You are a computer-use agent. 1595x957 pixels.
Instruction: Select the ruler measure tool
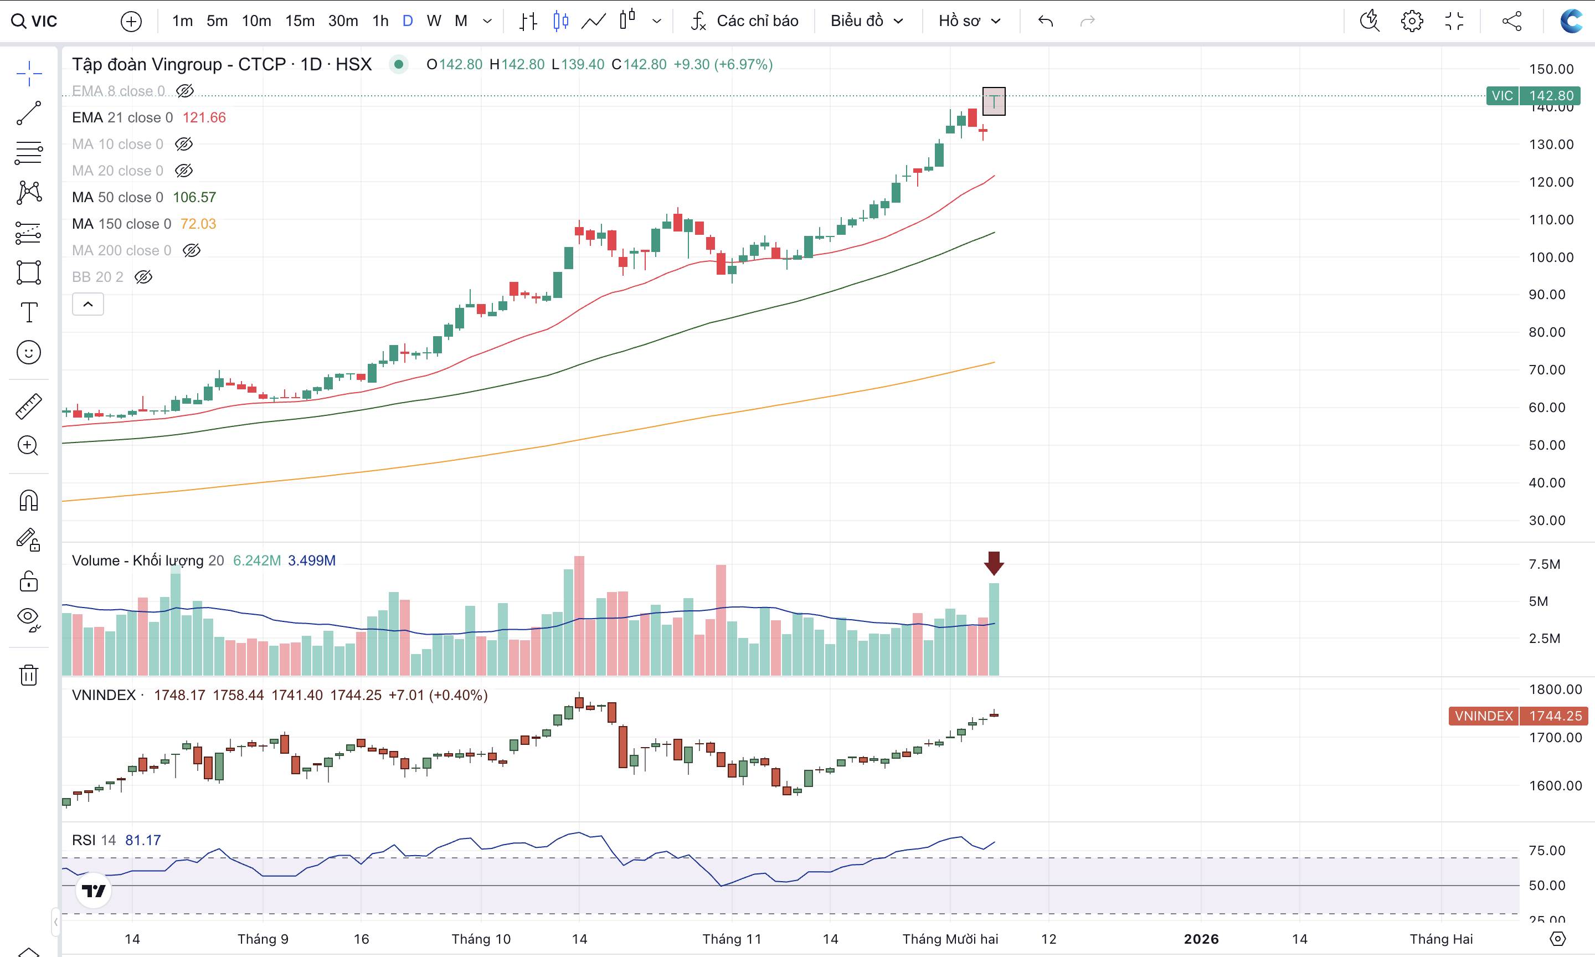coord(29,407)
